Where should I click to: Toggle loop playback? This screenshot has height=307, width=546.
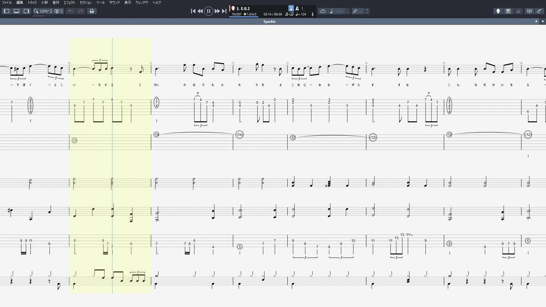(322, 11)
